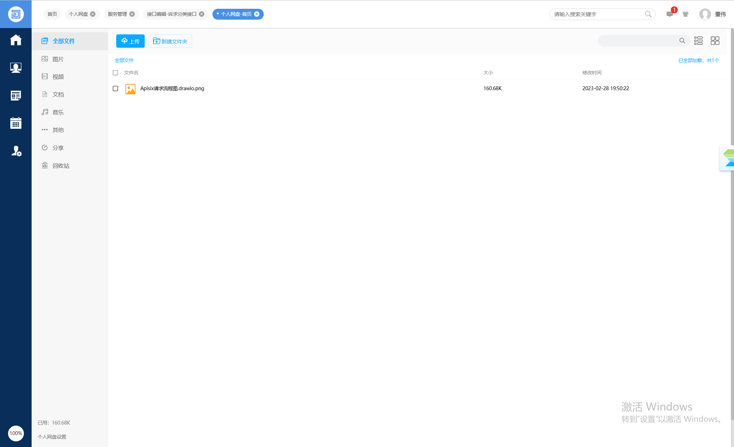Click the 新建文件夹 button

coord(170,41)
